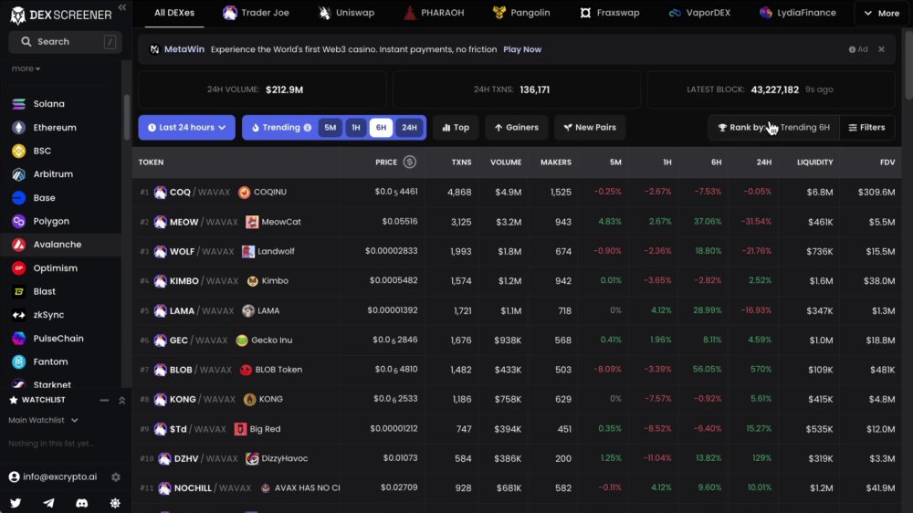Open the NOCHILL / WAVAX pair row
The width and height of the screenshot is (913, 513).
tap(517, 488)
